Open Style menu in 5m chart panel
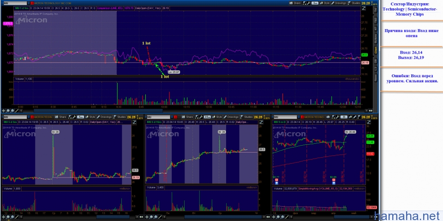Screen dimensions: 443x221 point(90,117)
